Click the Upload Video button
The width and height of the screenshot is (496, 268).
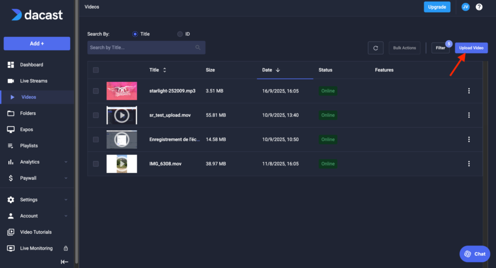click(x=471, y=48)
